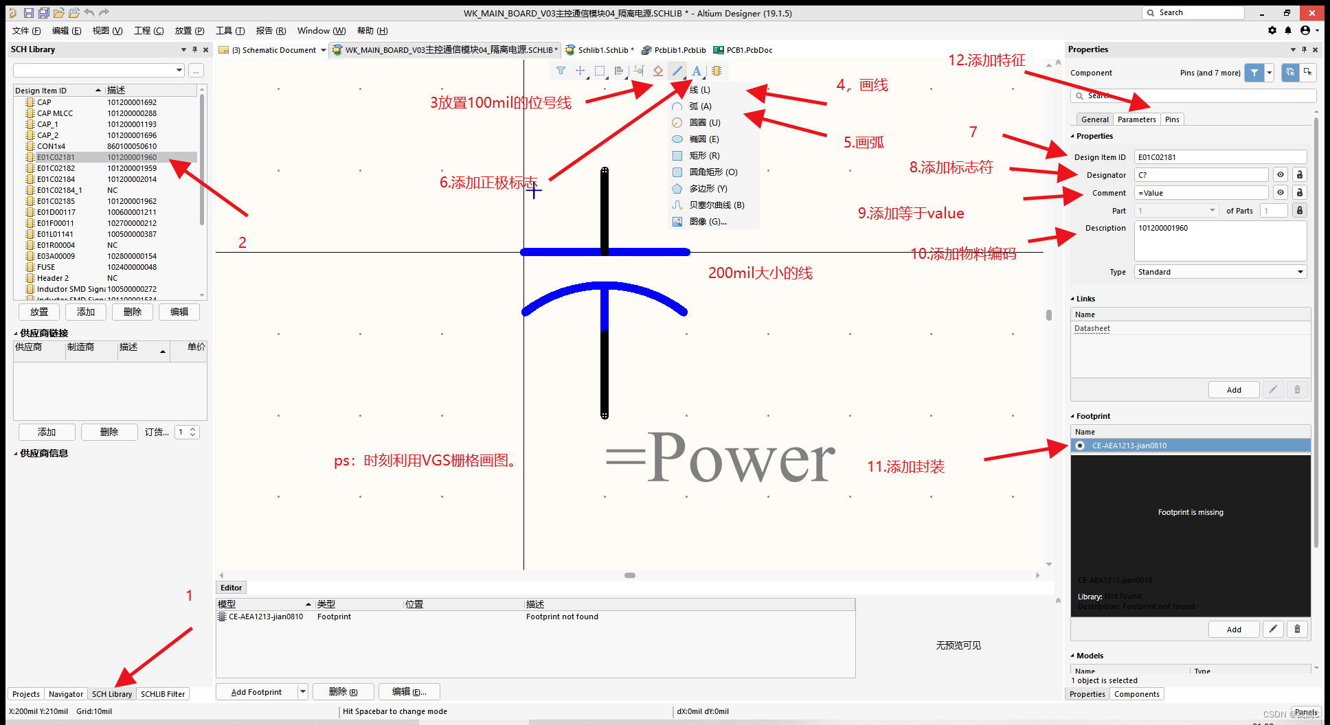
Task: Open the Type dropdown showing Standard
Action: click(1298, 271)
